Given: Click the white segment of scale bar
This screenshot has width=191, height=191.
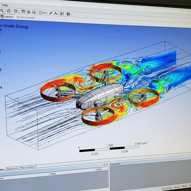Looking at the screenshot, I should coord(102,148).
